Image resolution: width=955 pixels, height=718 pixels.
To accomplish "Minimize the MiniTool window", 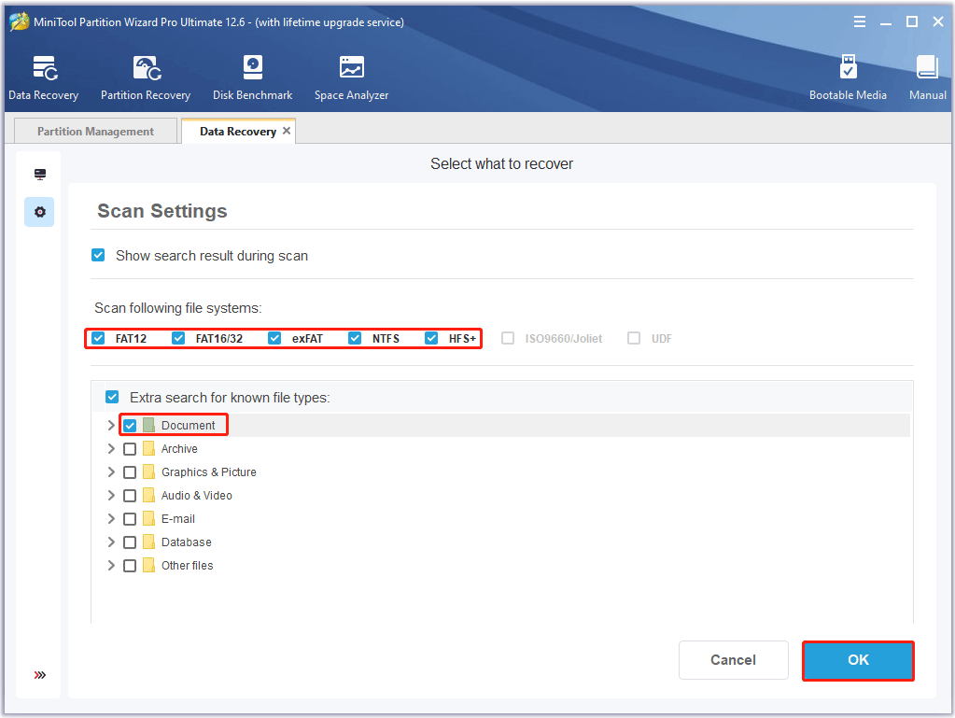I will pos(886,21).
